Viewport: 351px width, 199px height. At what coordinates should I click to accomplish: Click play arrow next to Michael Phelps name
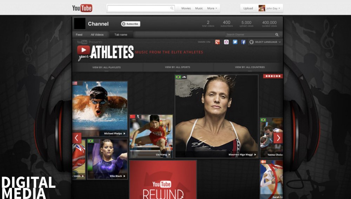[x=125, y=133]
